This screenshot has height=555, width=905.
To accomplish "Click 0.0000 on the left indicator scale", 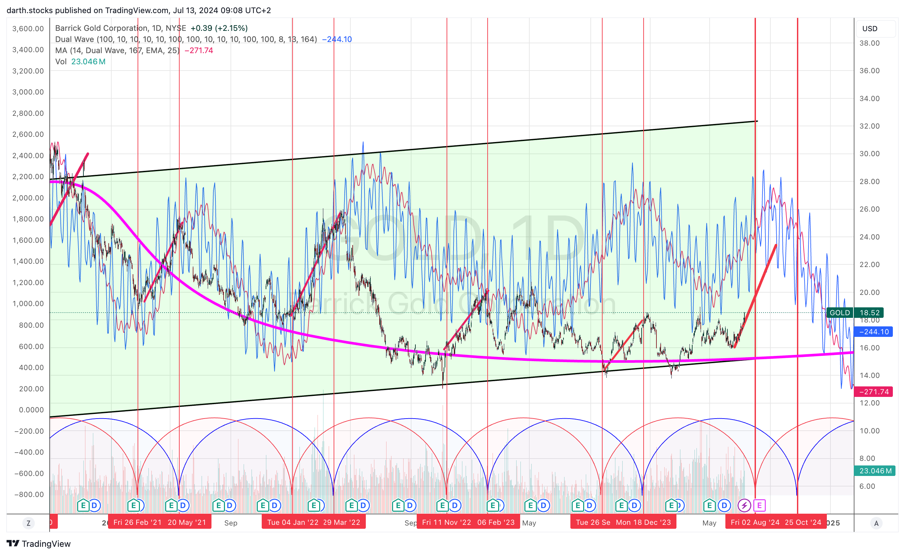I will click(31, 410).
